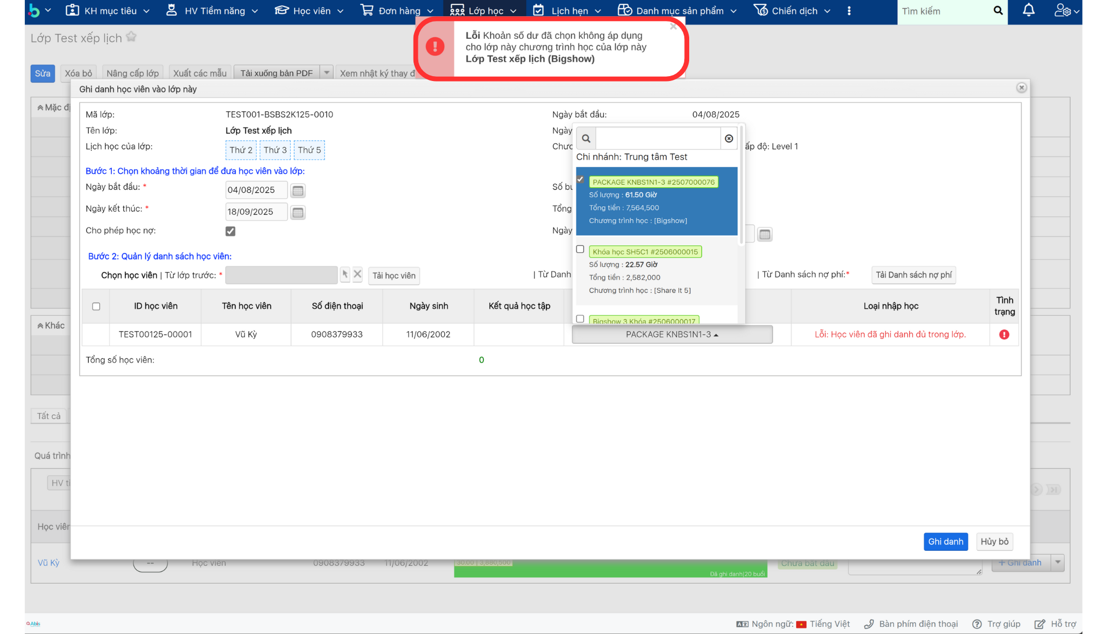Click the favorite star beside class title
Image resolution: width=1107 pixels, height=634 pixels.
[131, 37]
